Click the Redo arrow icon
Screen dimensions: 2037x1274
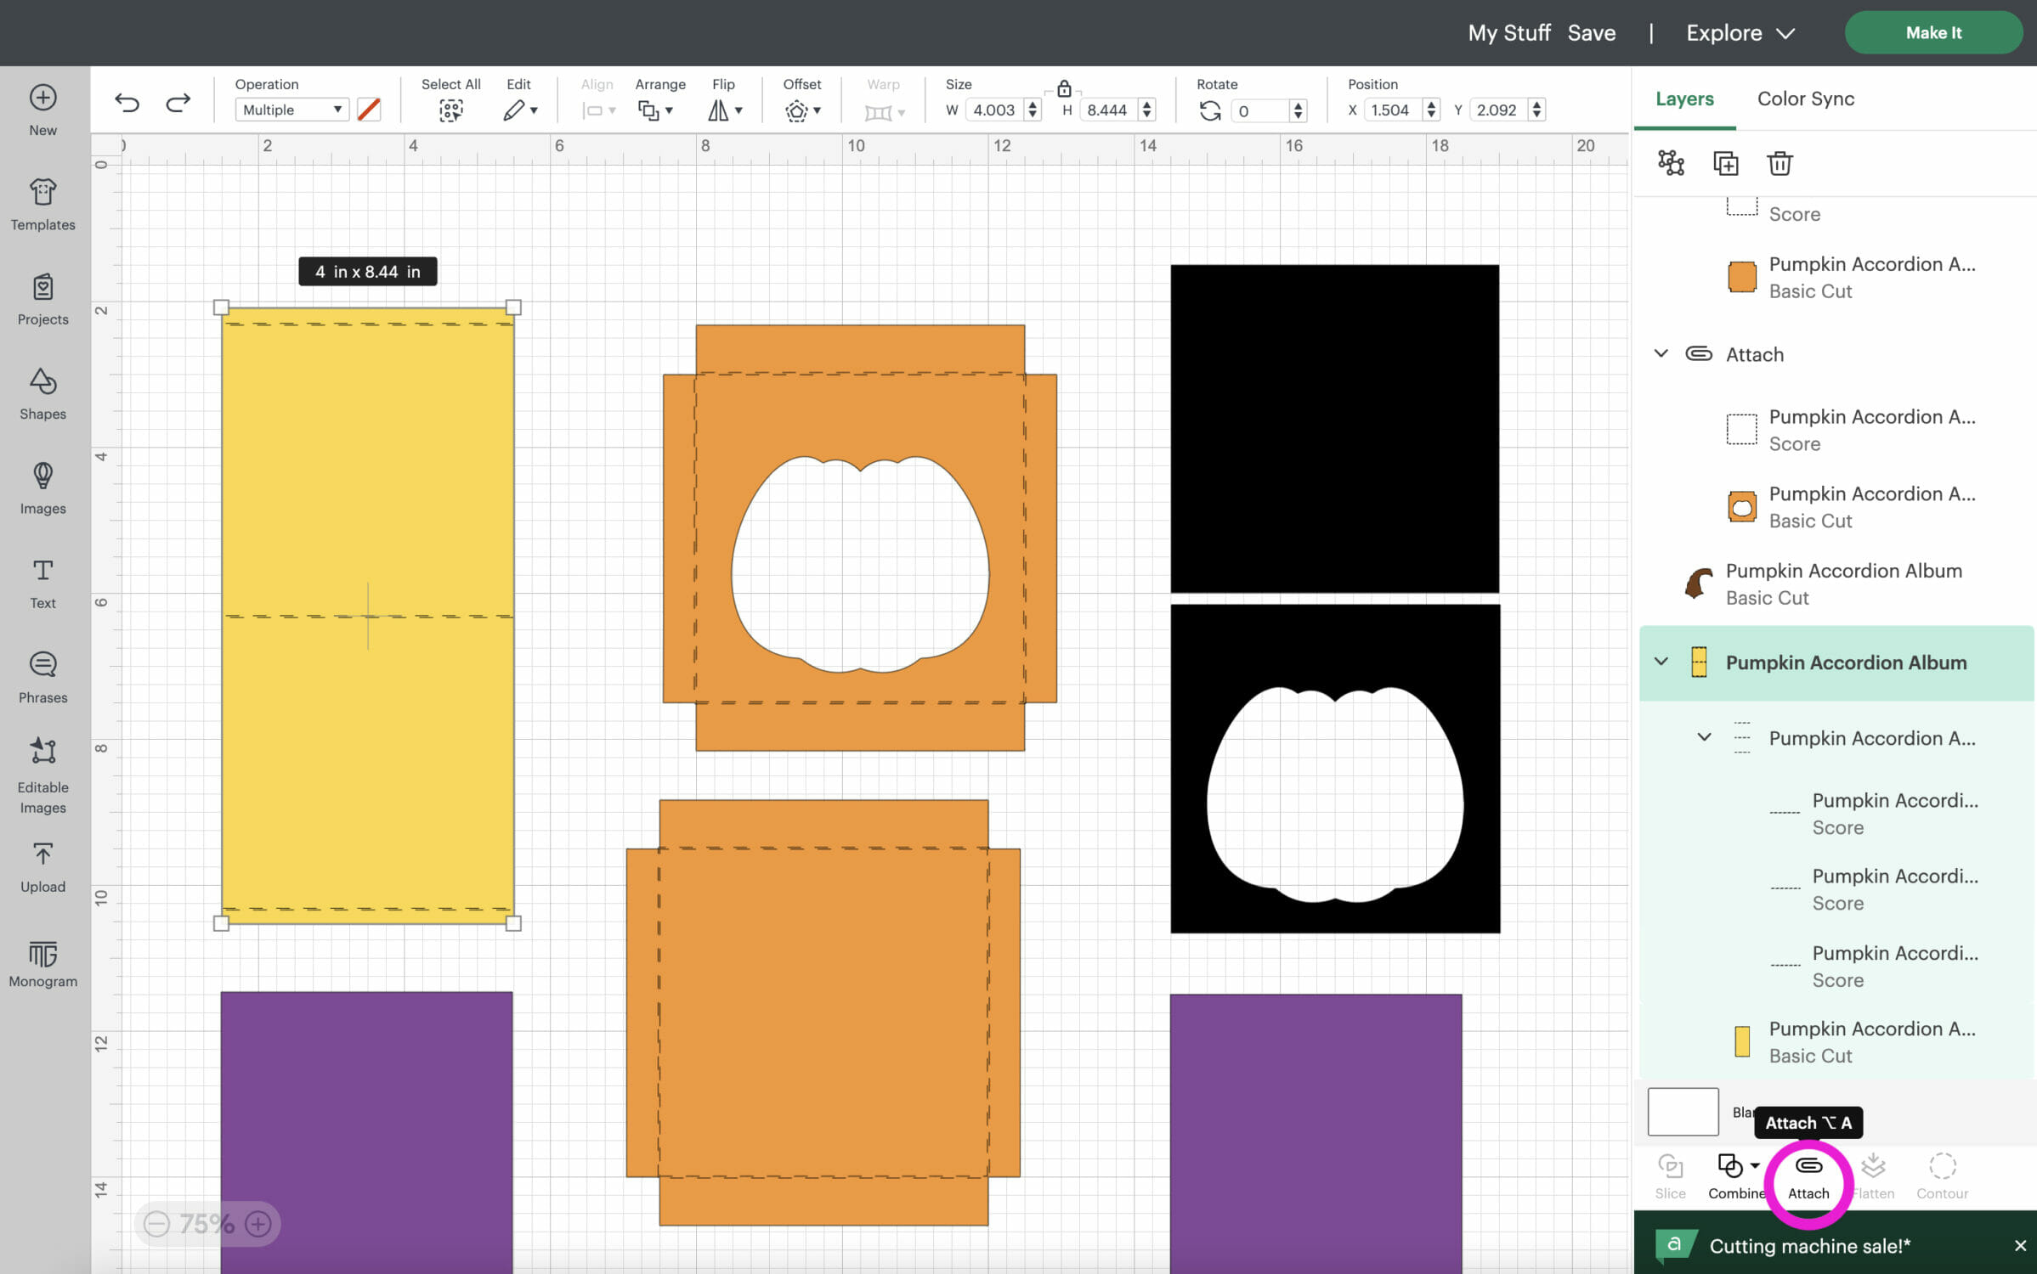click(x=178, y=104)
